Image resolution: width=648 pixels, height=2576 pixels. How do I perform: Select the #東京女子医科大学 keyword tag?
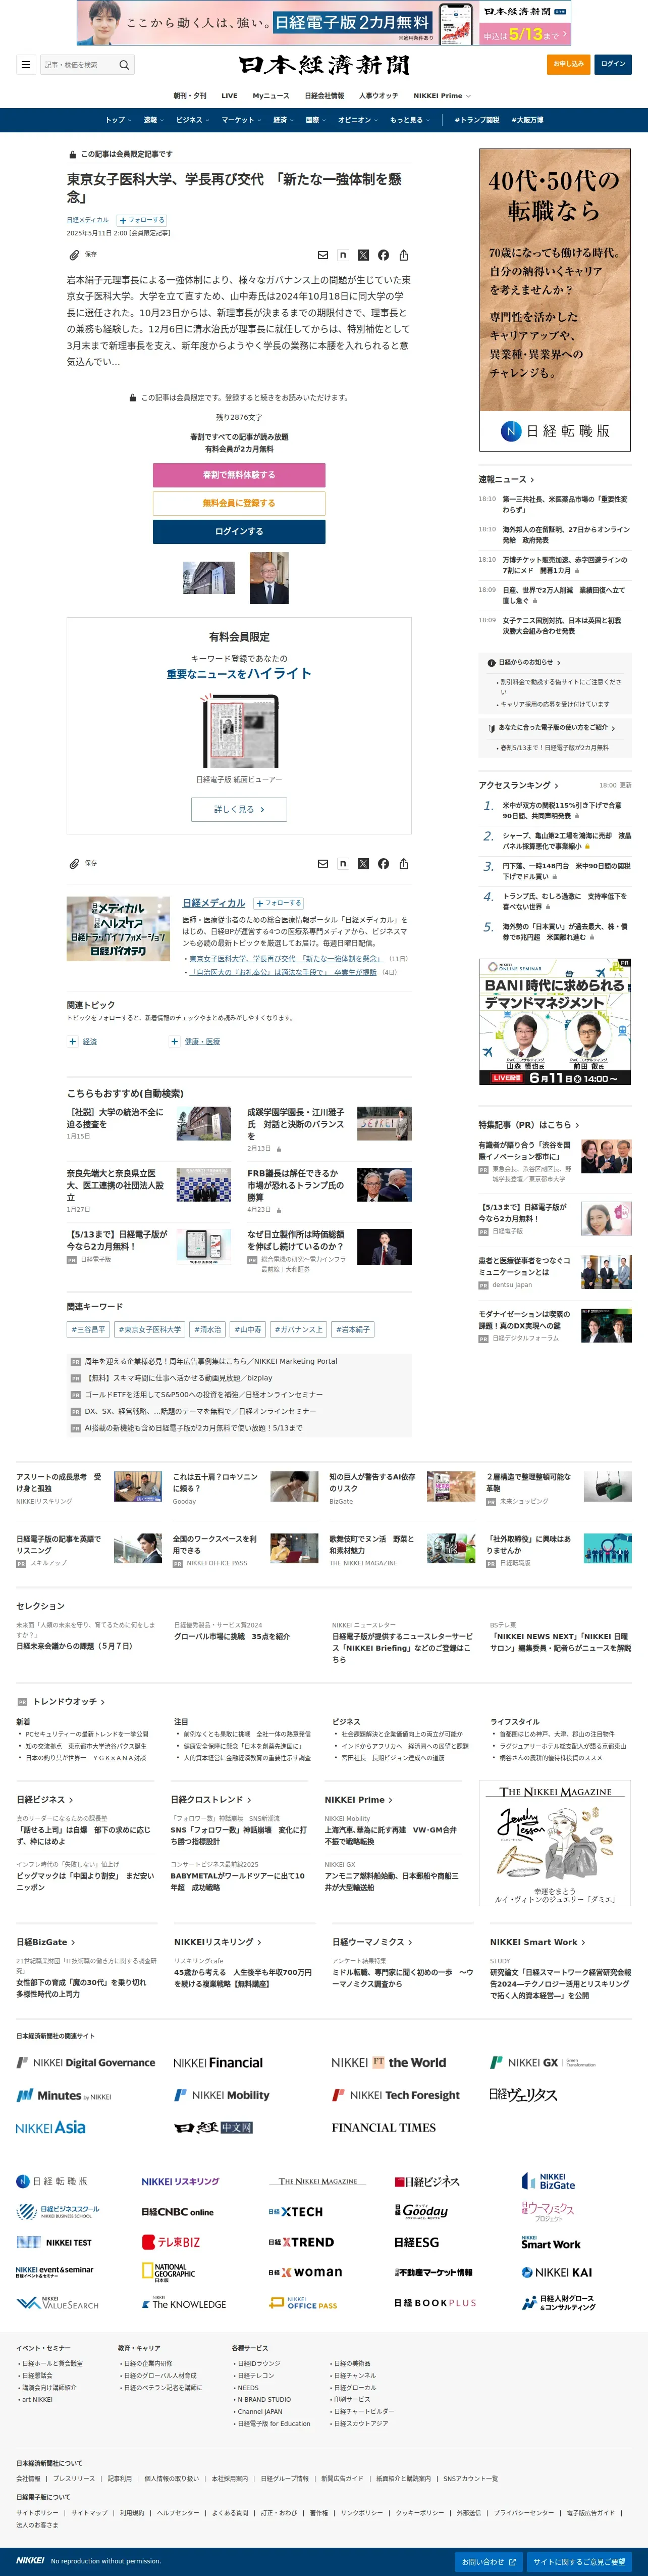[150, 1330]
